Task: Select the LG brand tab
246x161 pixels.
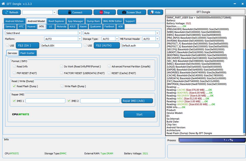Action: click(50, 27)
